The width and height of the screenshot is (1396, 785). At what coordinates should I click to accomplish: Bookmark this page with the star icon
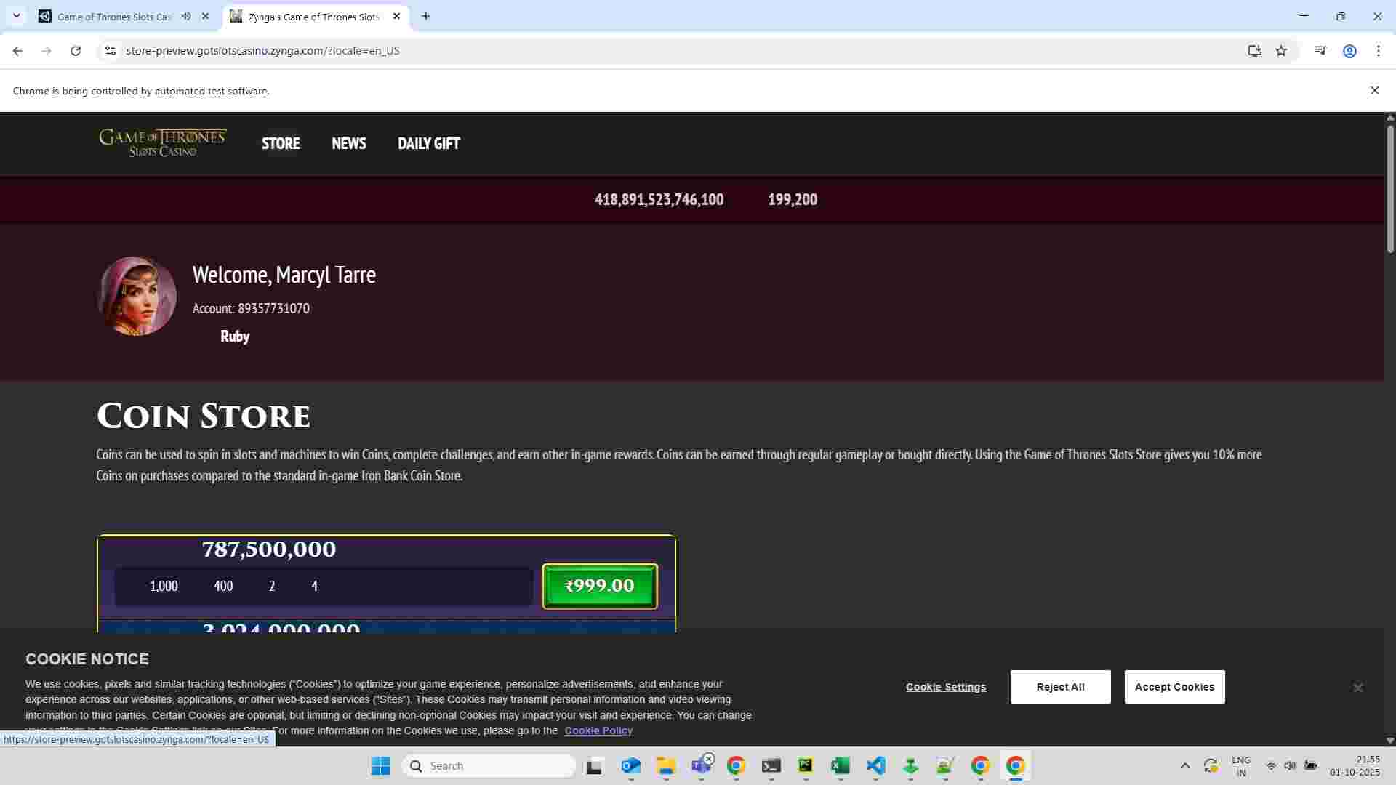coord(1281,51)
